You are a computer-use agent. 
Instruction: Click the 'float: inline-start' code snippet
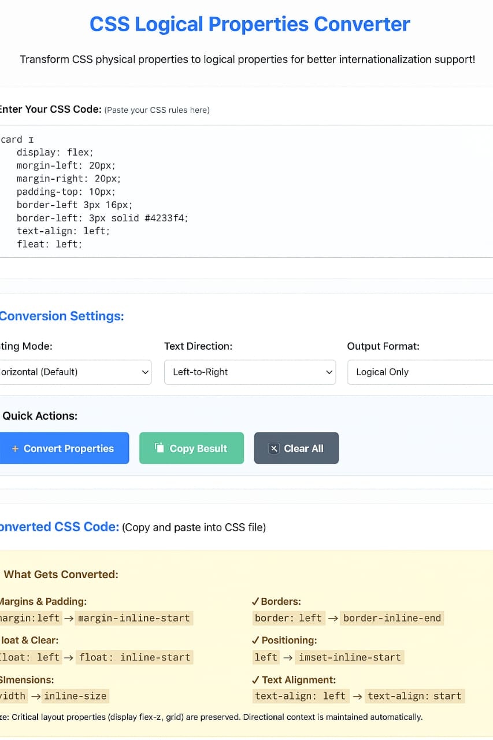pos(135,657)
